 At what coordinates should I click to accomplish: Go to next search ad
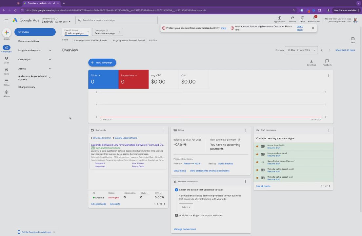tap(164, 204)
